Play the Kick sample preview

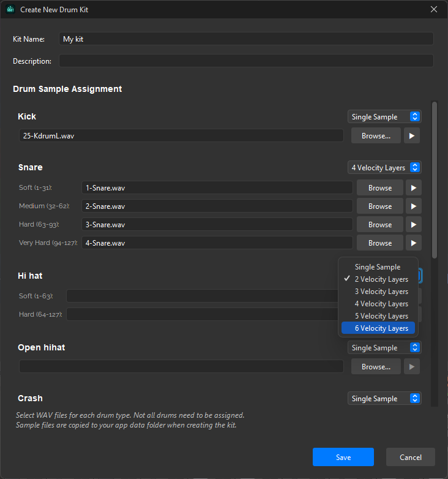412,135
